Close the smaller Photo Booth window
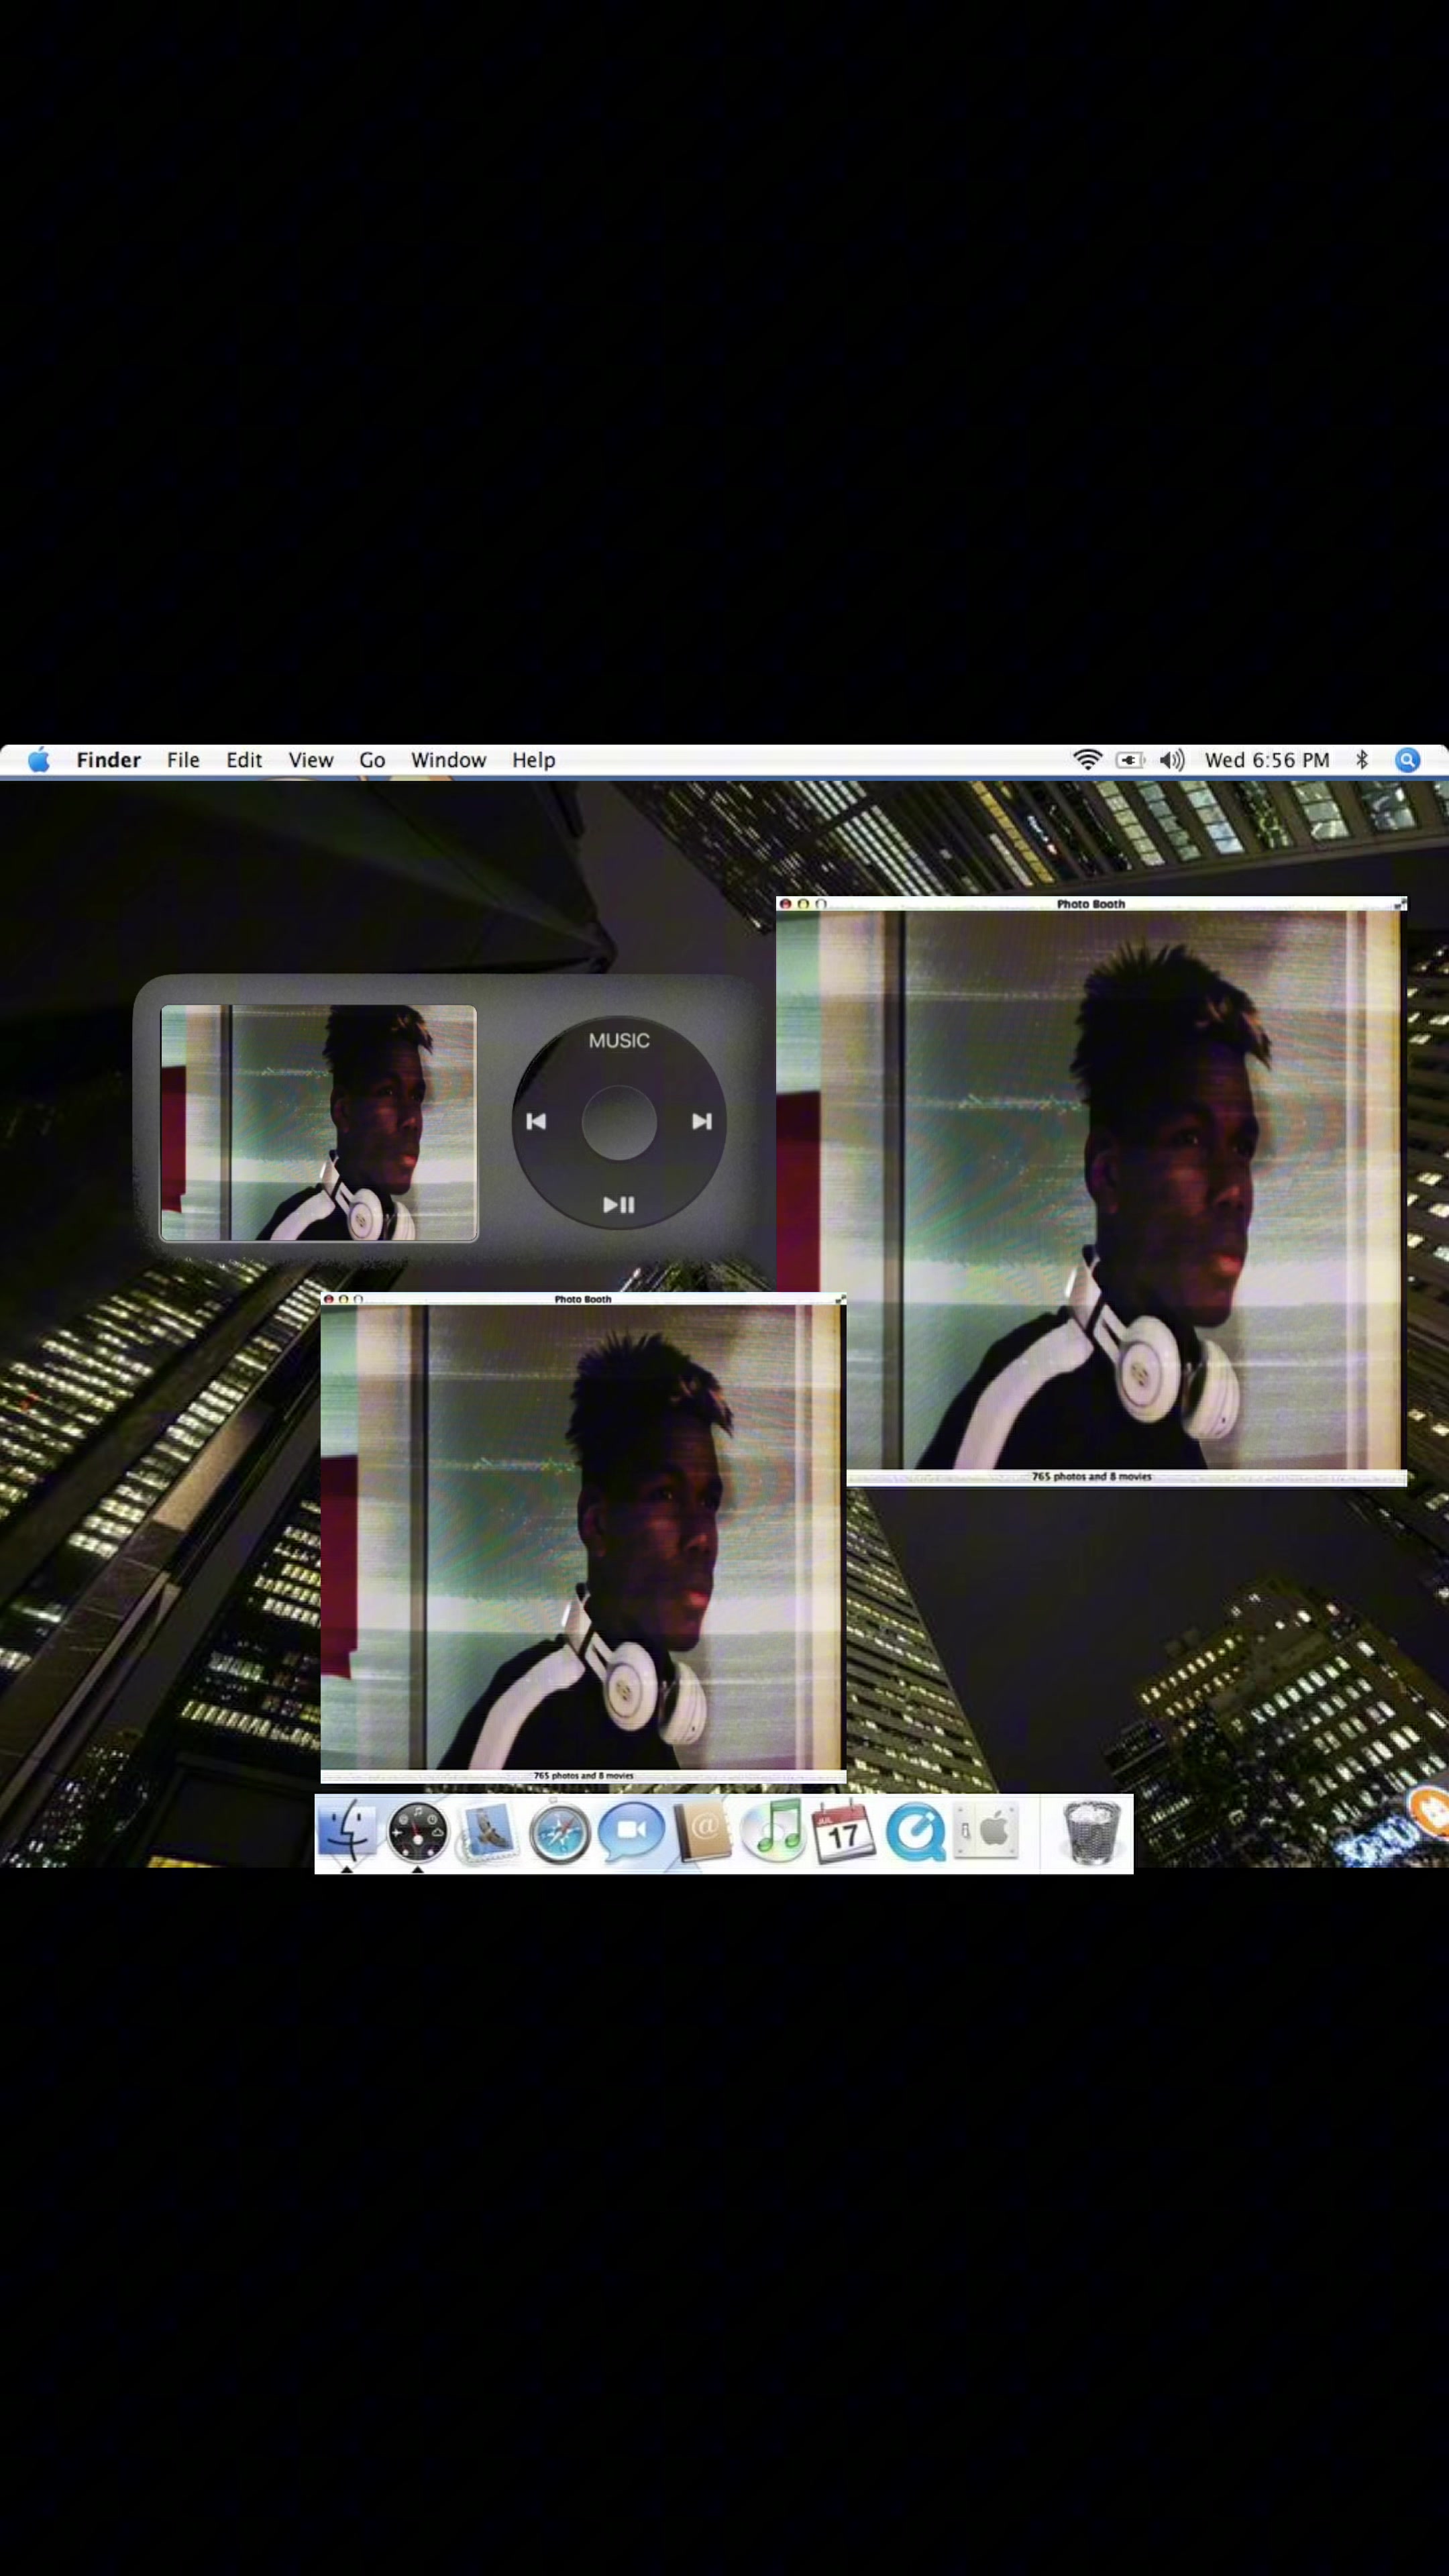 click(328, 1299)
